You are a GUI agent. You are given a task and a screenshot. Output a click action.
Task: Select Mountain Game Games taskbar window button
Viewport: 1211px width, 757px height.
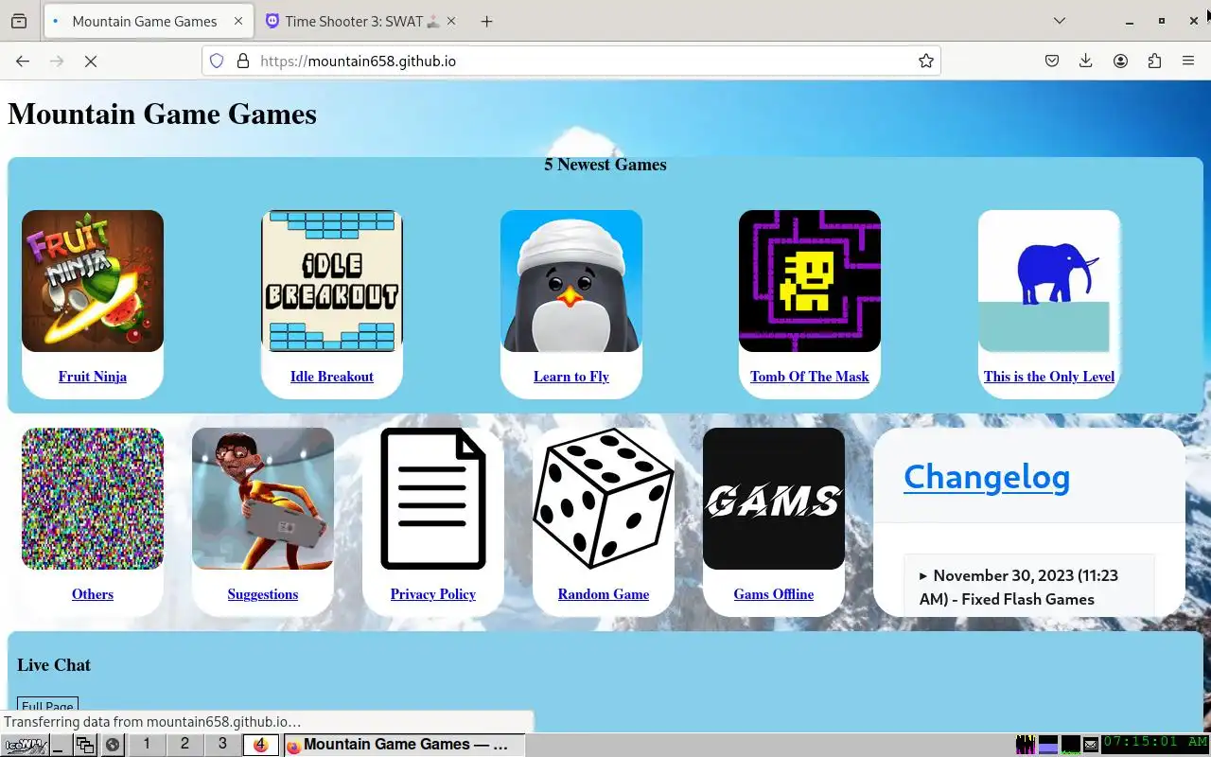coord(403,745)
